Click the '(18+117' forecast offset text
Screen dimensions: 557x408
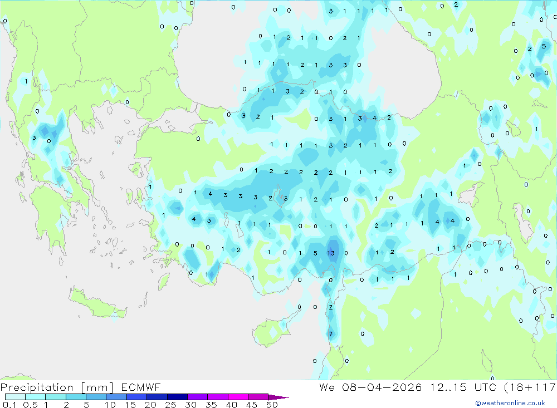(x=530, y=387)
